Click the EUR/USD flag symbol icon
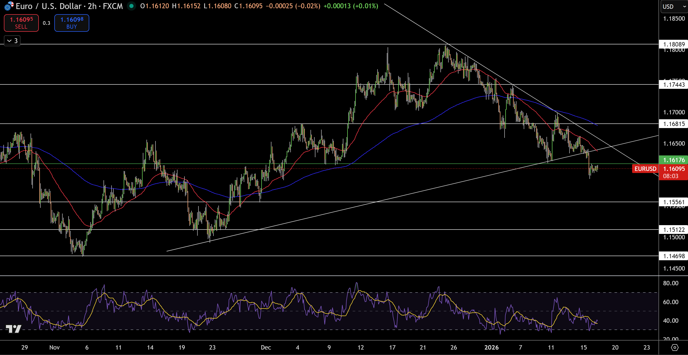Image resolution: width=688 pixels, height=355 pixels. tap(9, 6)
